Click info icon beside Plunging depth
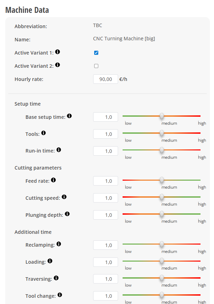214x304 pixels. (67, 214)
